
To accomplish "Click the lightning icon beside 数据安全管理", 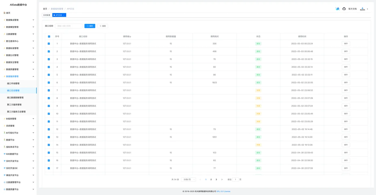I will pos(5,62).
